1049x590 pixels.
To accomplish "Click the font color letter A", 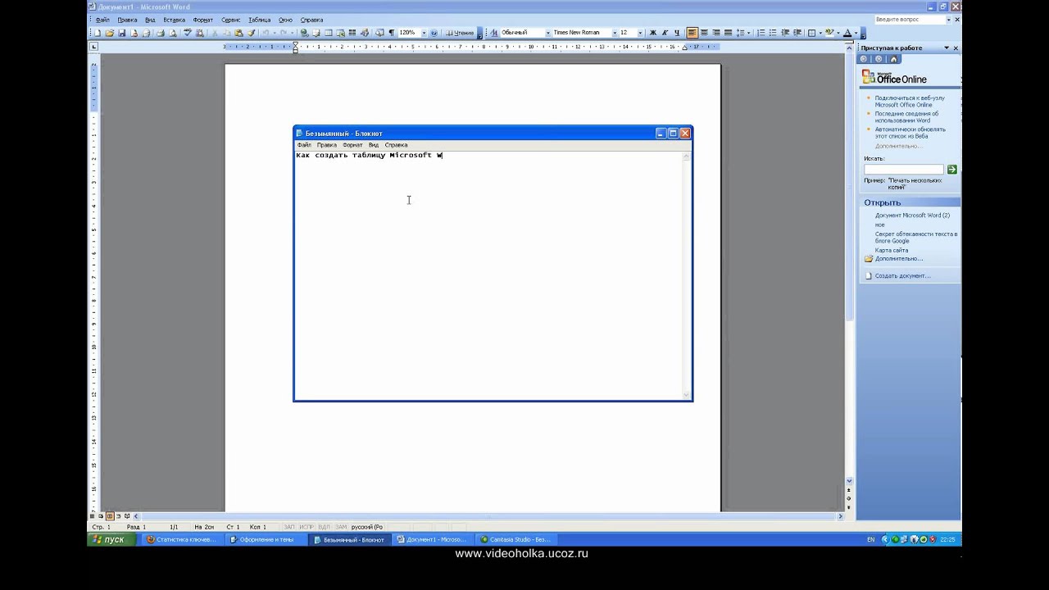I will 847,33.
